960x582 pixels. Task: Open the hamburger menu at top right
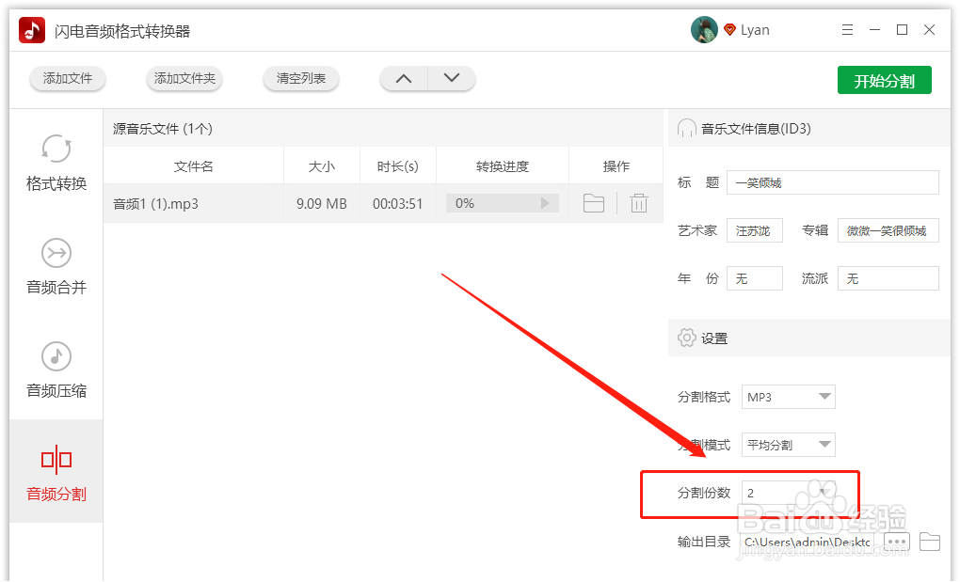pyautogui.click(x=846, y=29)
